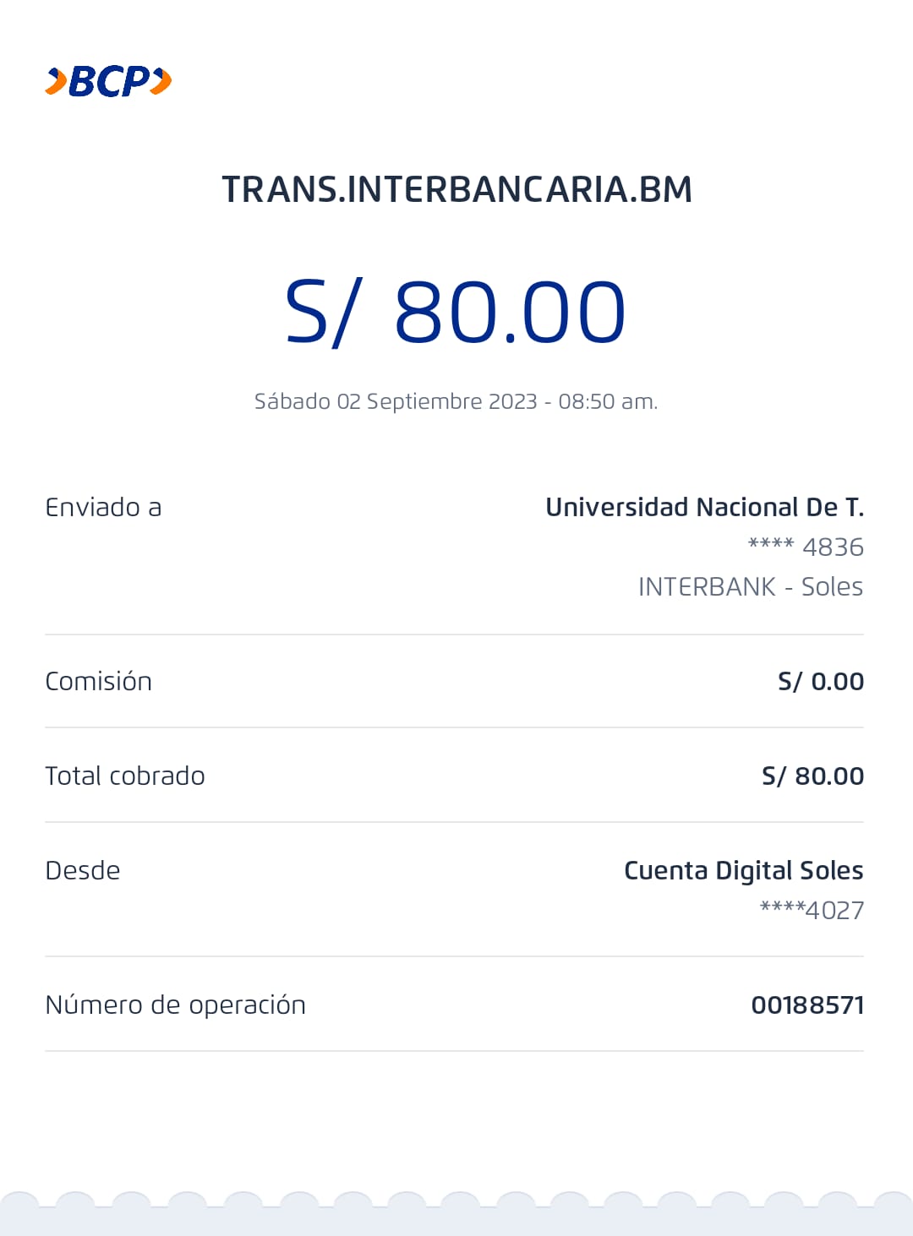Image resolution: width=913 pixels, height=1236 pixels.
Task: Tap the "Total cobrado" label
Action: point(125,776)
